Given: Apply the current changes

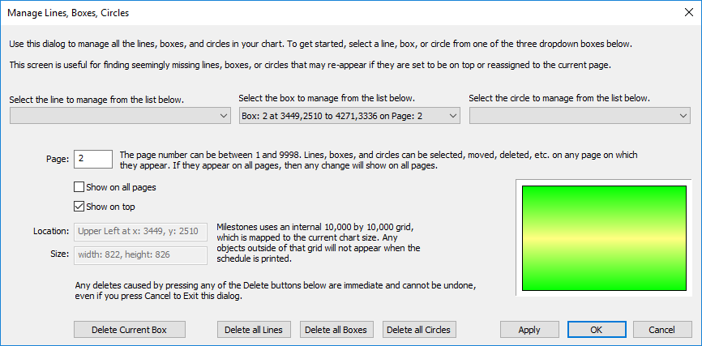Looking at the screenshot, I should click(529, 330).
